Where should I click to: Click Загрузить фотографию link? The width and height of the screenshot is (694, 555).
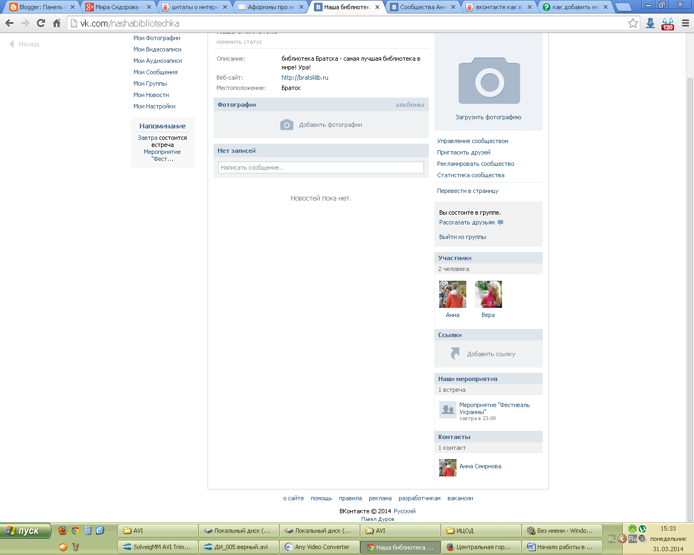pyautogui.click(x=489, y=117)
